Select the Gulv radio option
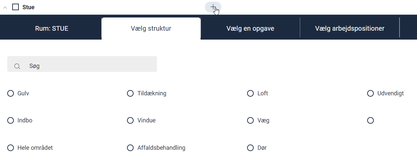This screenshot has height=159, width=417. [11, 93]
